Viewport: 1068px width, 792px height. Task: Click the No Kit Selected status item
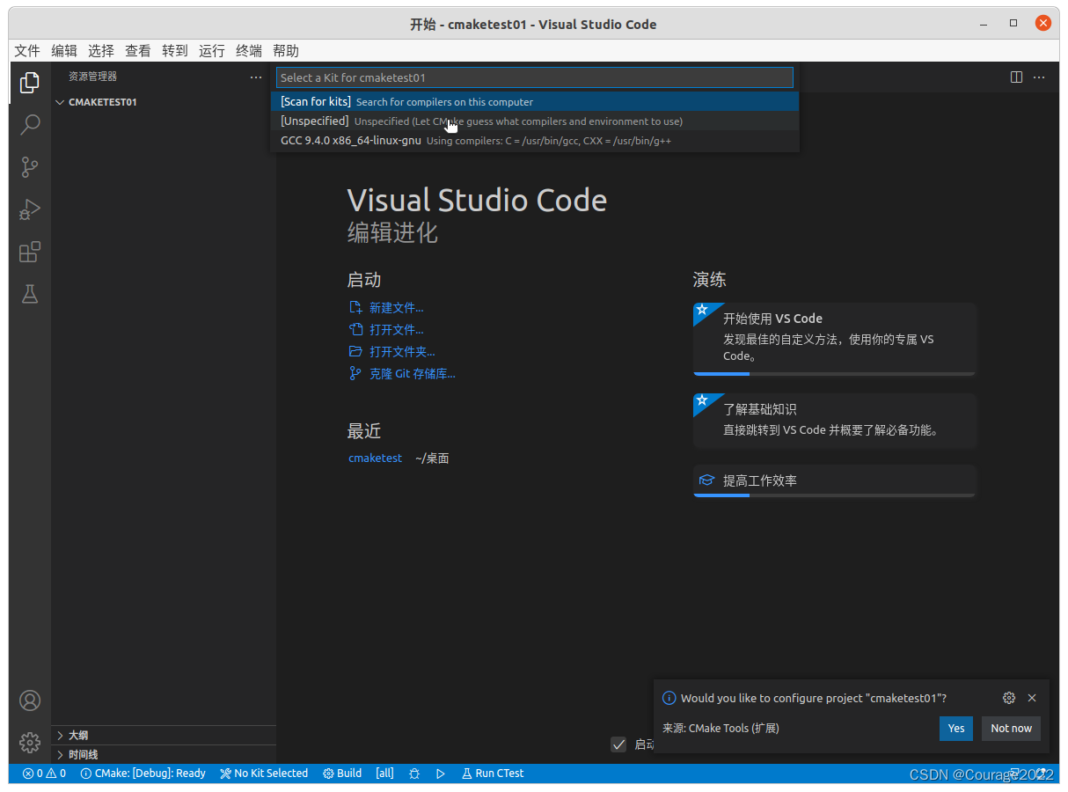coord(264,774)
